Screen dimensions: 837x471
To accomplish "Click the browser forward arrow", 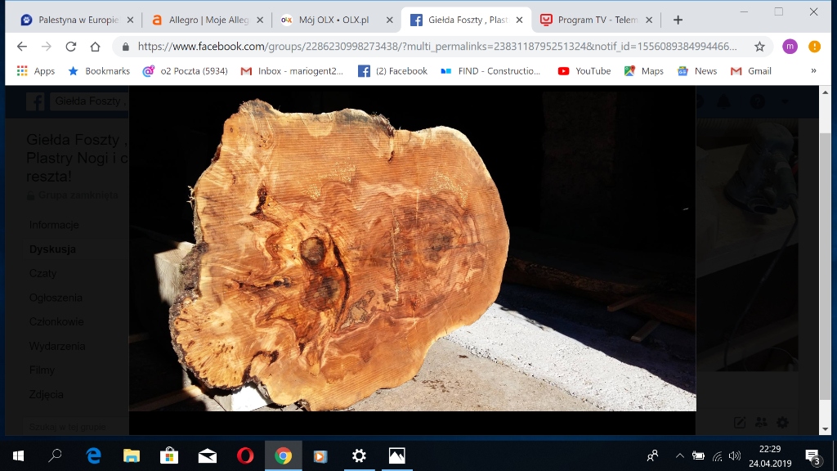I will tap(47, 47).
